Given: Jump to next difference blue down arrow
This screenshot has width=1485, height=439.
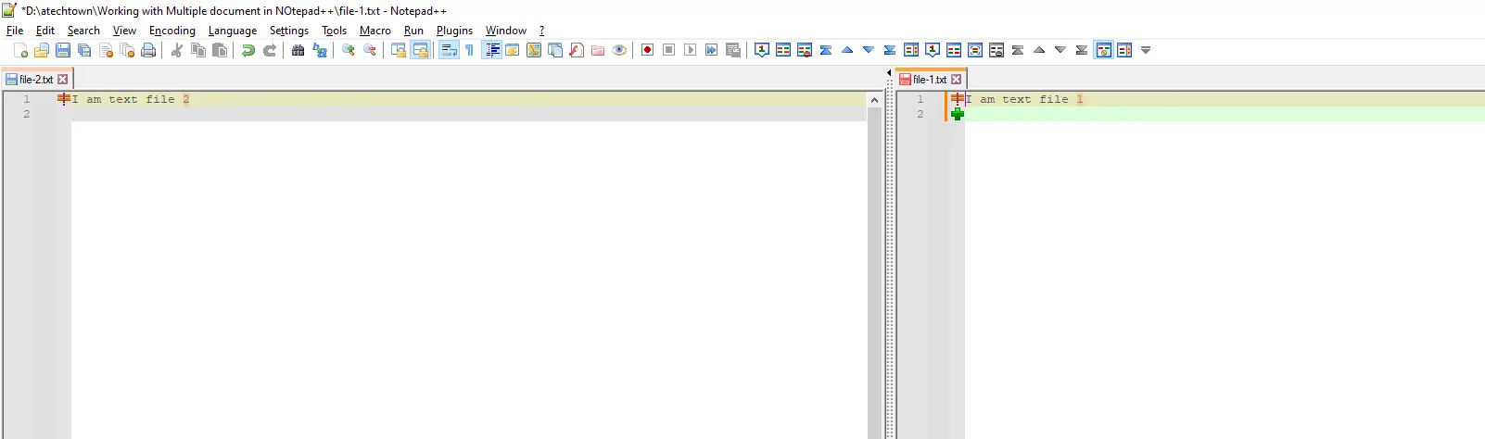Looking at the screenshot, I should pos(869,50).
